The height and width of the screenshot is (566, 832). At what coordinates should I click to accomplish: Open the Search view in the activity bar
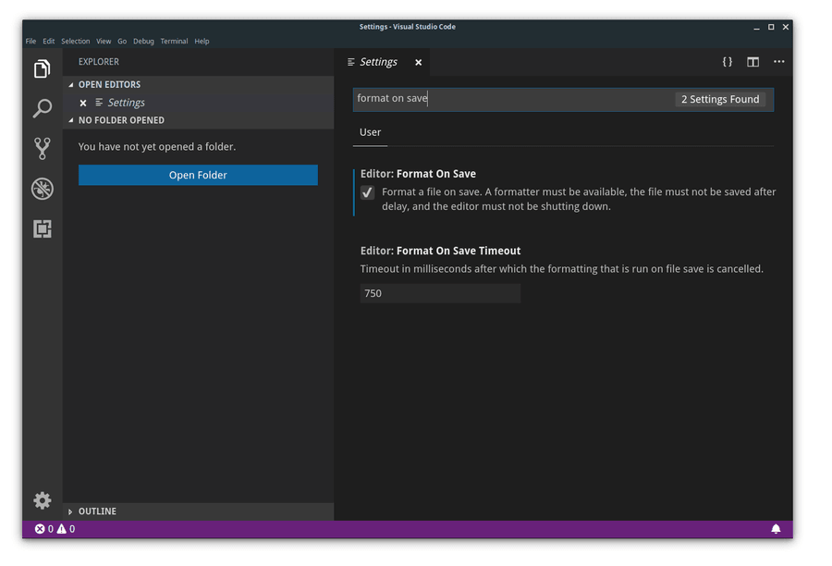point(42,108)
